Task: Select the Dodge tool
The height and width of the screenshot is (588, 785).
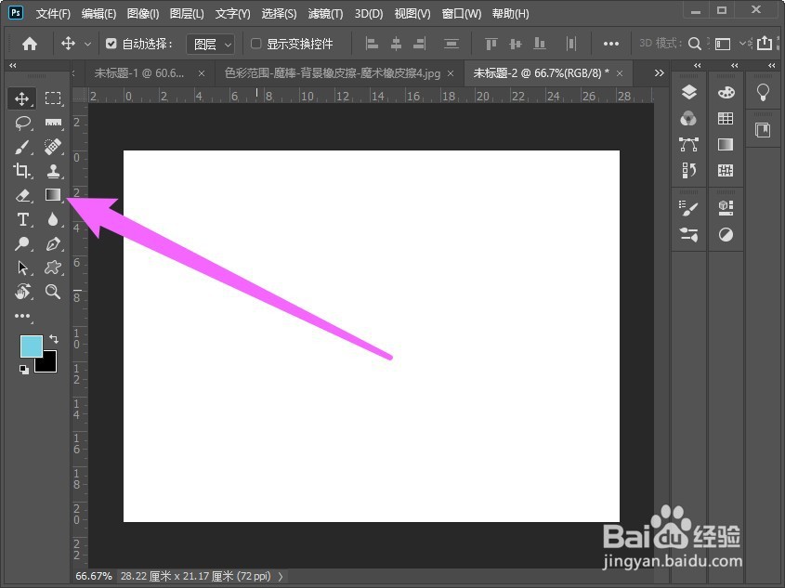Action: click(22, 243)
